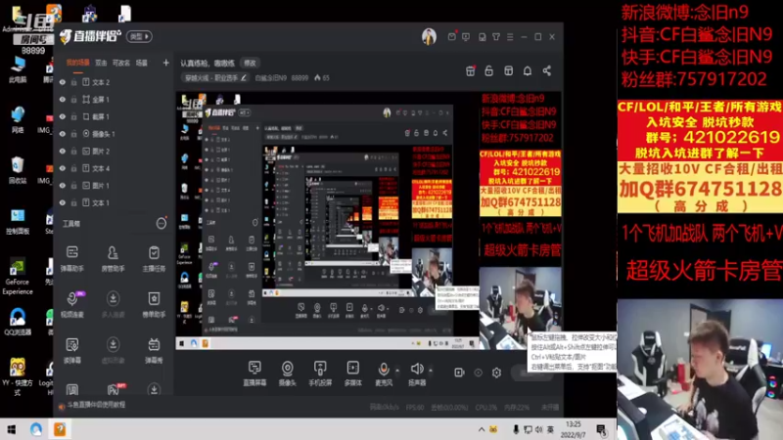Switch to the 场景 tab

(x=142, y=63)
